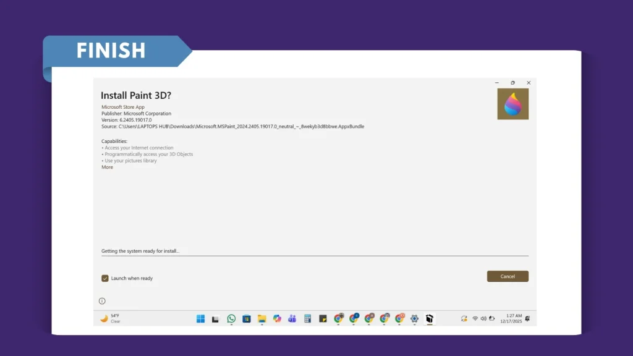
Task: Click 'Getting the system ready for install' status
Action: (140, 251)
